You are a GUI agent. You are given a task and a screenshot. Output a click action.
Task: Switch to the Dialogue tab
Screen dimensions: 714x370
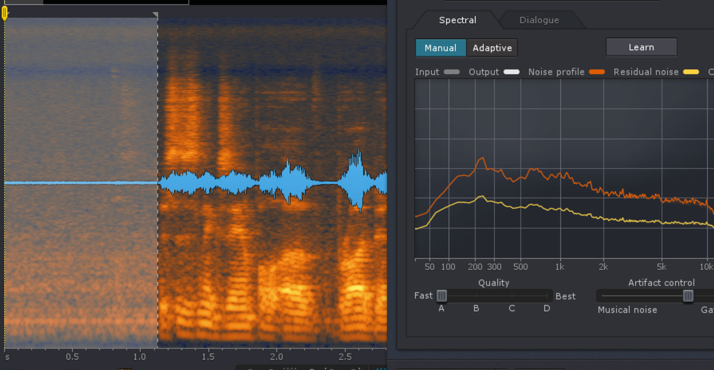(539, 20)
